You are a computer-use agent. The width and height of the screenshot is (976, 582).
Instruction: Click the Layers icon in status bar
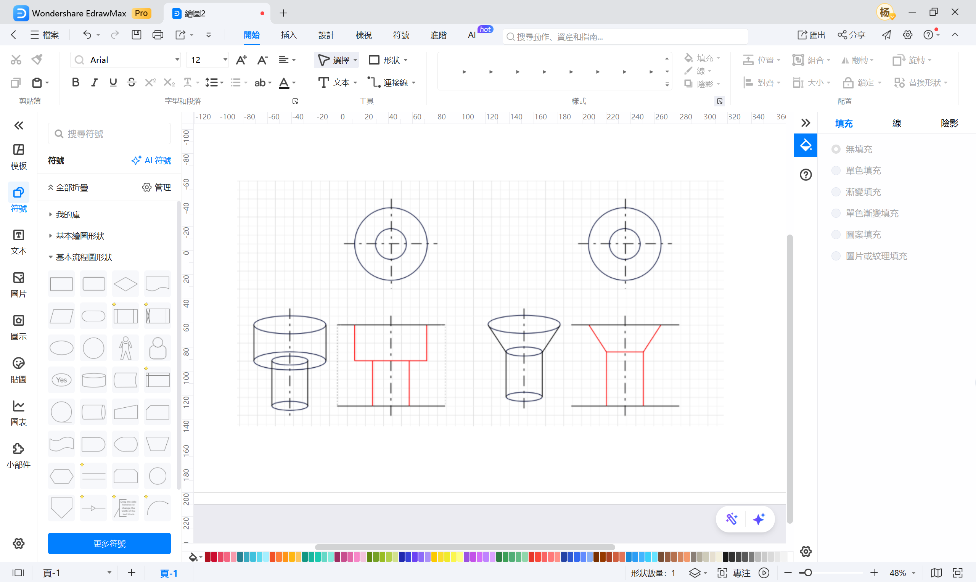695,572
